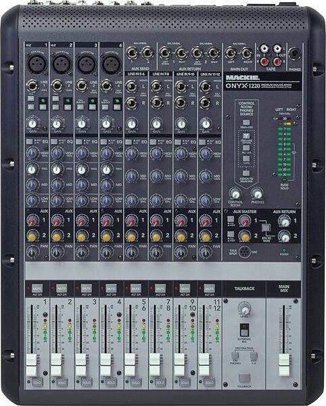Click the Talkback Mic connector
Screen dimensions: 326x406
(245, 252)
